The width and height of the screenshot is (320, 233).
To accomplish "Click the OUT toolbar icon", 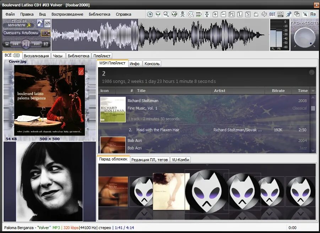I will click(272, 14).
